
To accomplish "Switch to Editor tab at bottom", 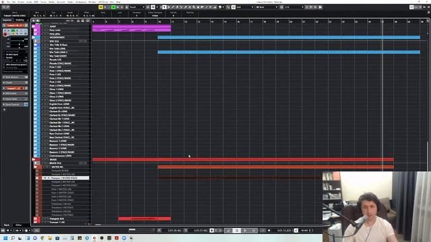I will pos(18,225).
